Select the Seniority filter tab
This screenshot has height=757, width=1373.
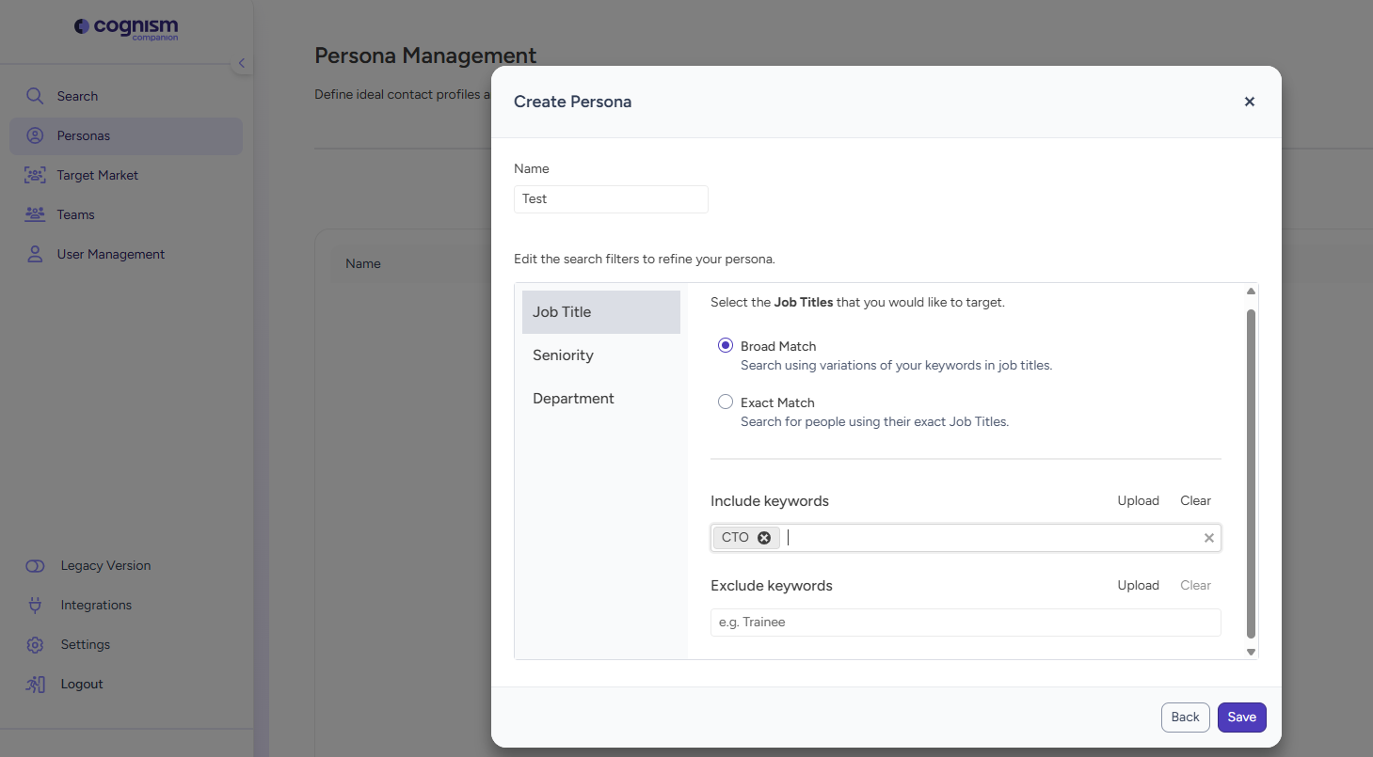point(601,355)
